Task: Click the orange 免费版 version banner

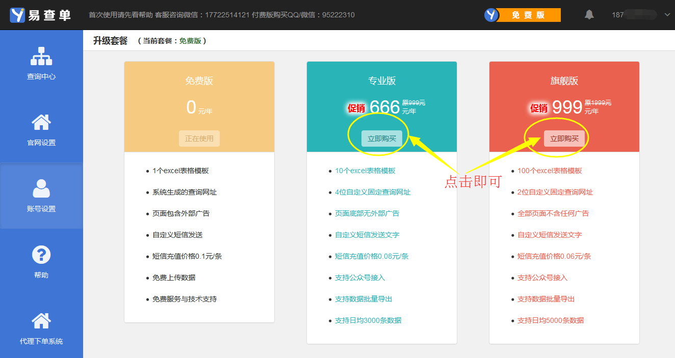Action: coord(528,15)
